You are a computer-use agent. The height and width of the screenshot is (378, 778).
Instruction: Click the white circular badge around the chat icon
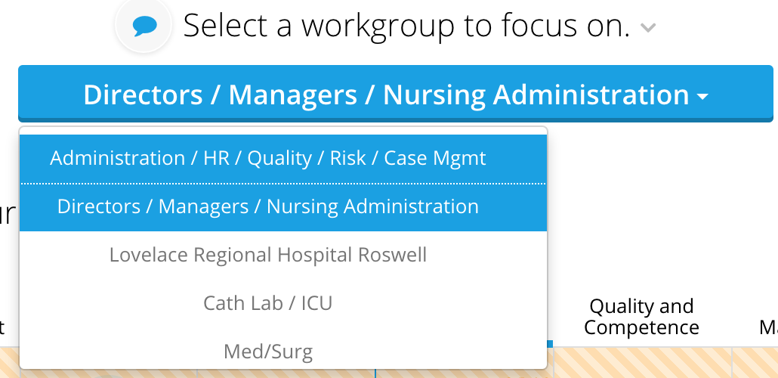(144, 25)
